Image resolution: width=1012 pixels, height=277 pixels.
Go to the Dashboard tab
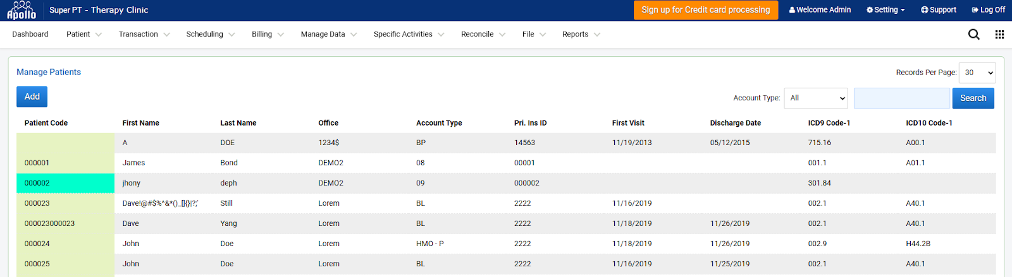pyautogui.click(x=30, y=35)
